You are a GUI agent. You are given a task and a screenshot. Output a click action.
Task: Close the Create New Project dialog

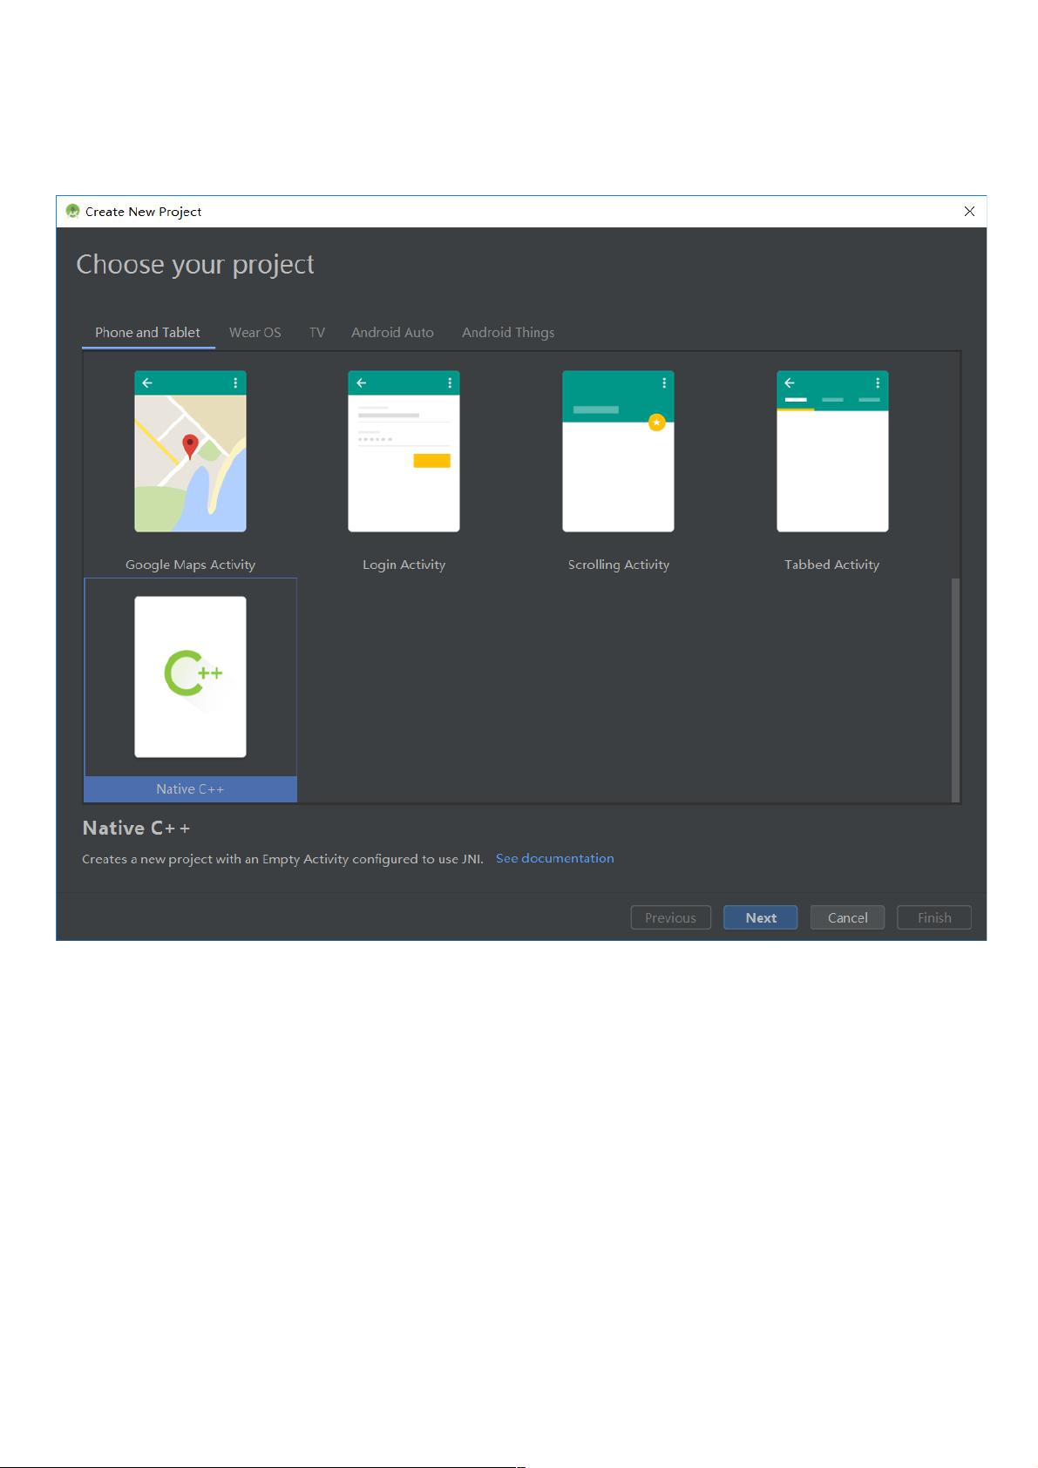pos(969,212)
